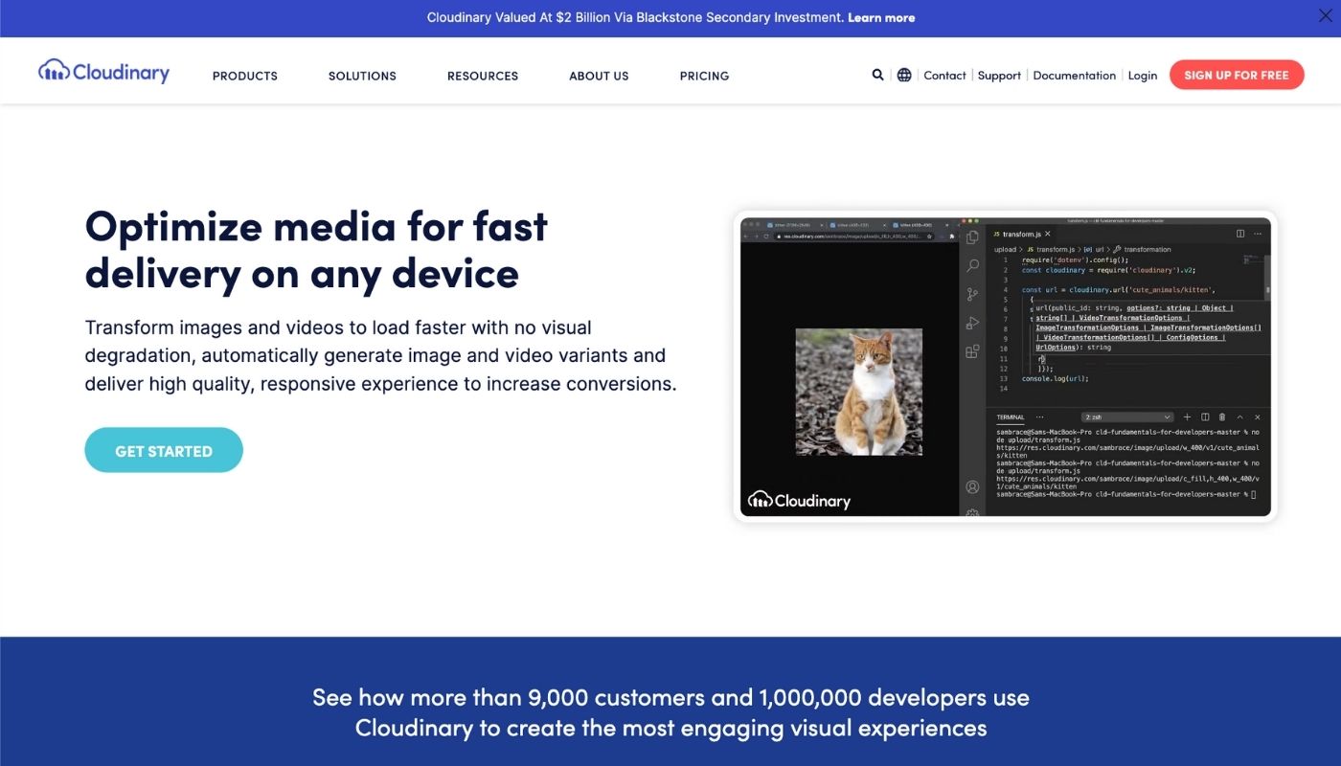The height and width of the screenshot is (766, 1341).
Task: Select the Explorer files icon in demo editor
Action: click(x=972, y=237)
